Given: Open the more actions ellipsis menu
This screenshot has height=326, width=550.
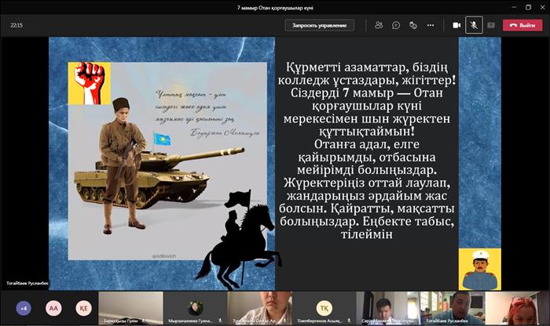Looking at the screenshot, I should point(431,25).
